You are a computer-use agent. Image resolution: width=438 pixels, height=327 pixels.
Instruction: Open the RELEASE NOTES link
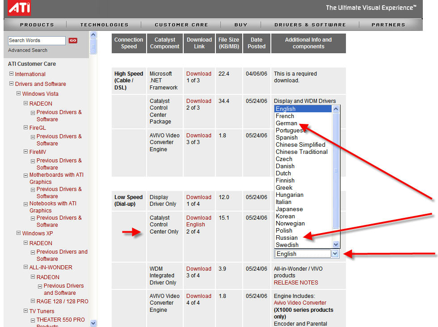[x=296, y=283]
